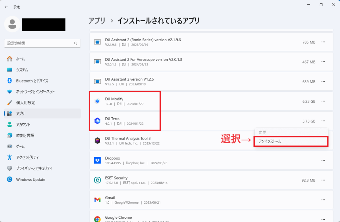Click the Google Chrome app icon

97,219
